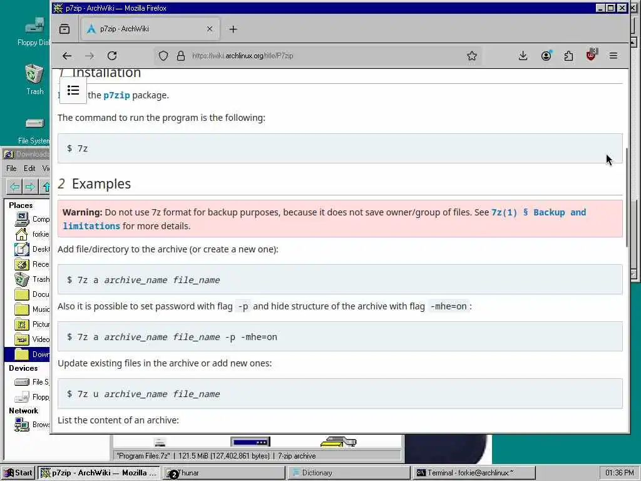Switch to Terminal taskbar button

click(474, 473)
